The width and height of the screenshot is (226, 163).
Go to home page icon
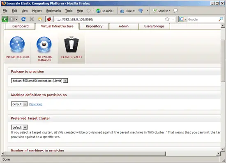click(x=40, y=19)
